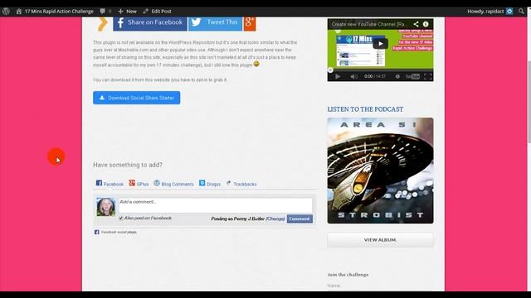Click the user avatar in admin bar
The image size is (531, 298).
pos(509,11)
